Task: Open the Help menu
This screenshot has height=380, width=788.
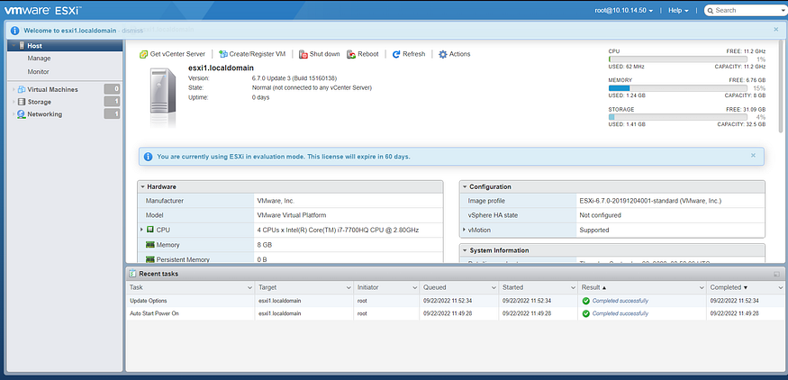Action: (x=678, y=10)
